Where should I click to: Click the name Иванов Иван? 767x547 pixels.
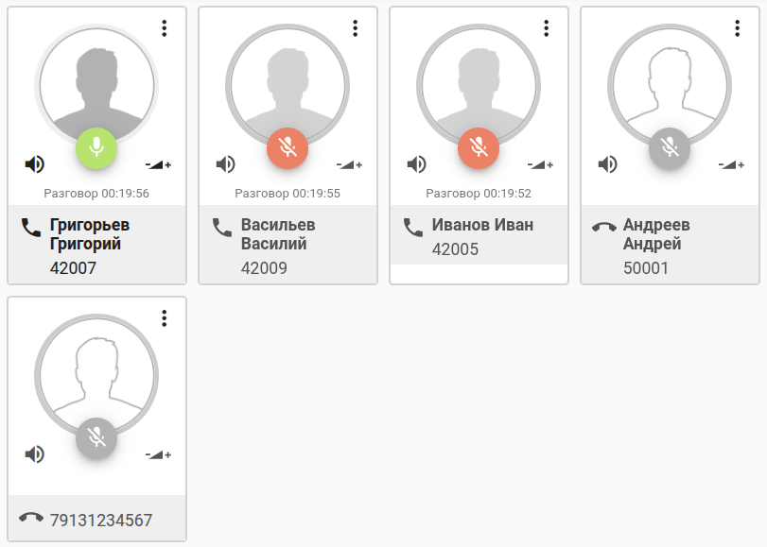482,225
